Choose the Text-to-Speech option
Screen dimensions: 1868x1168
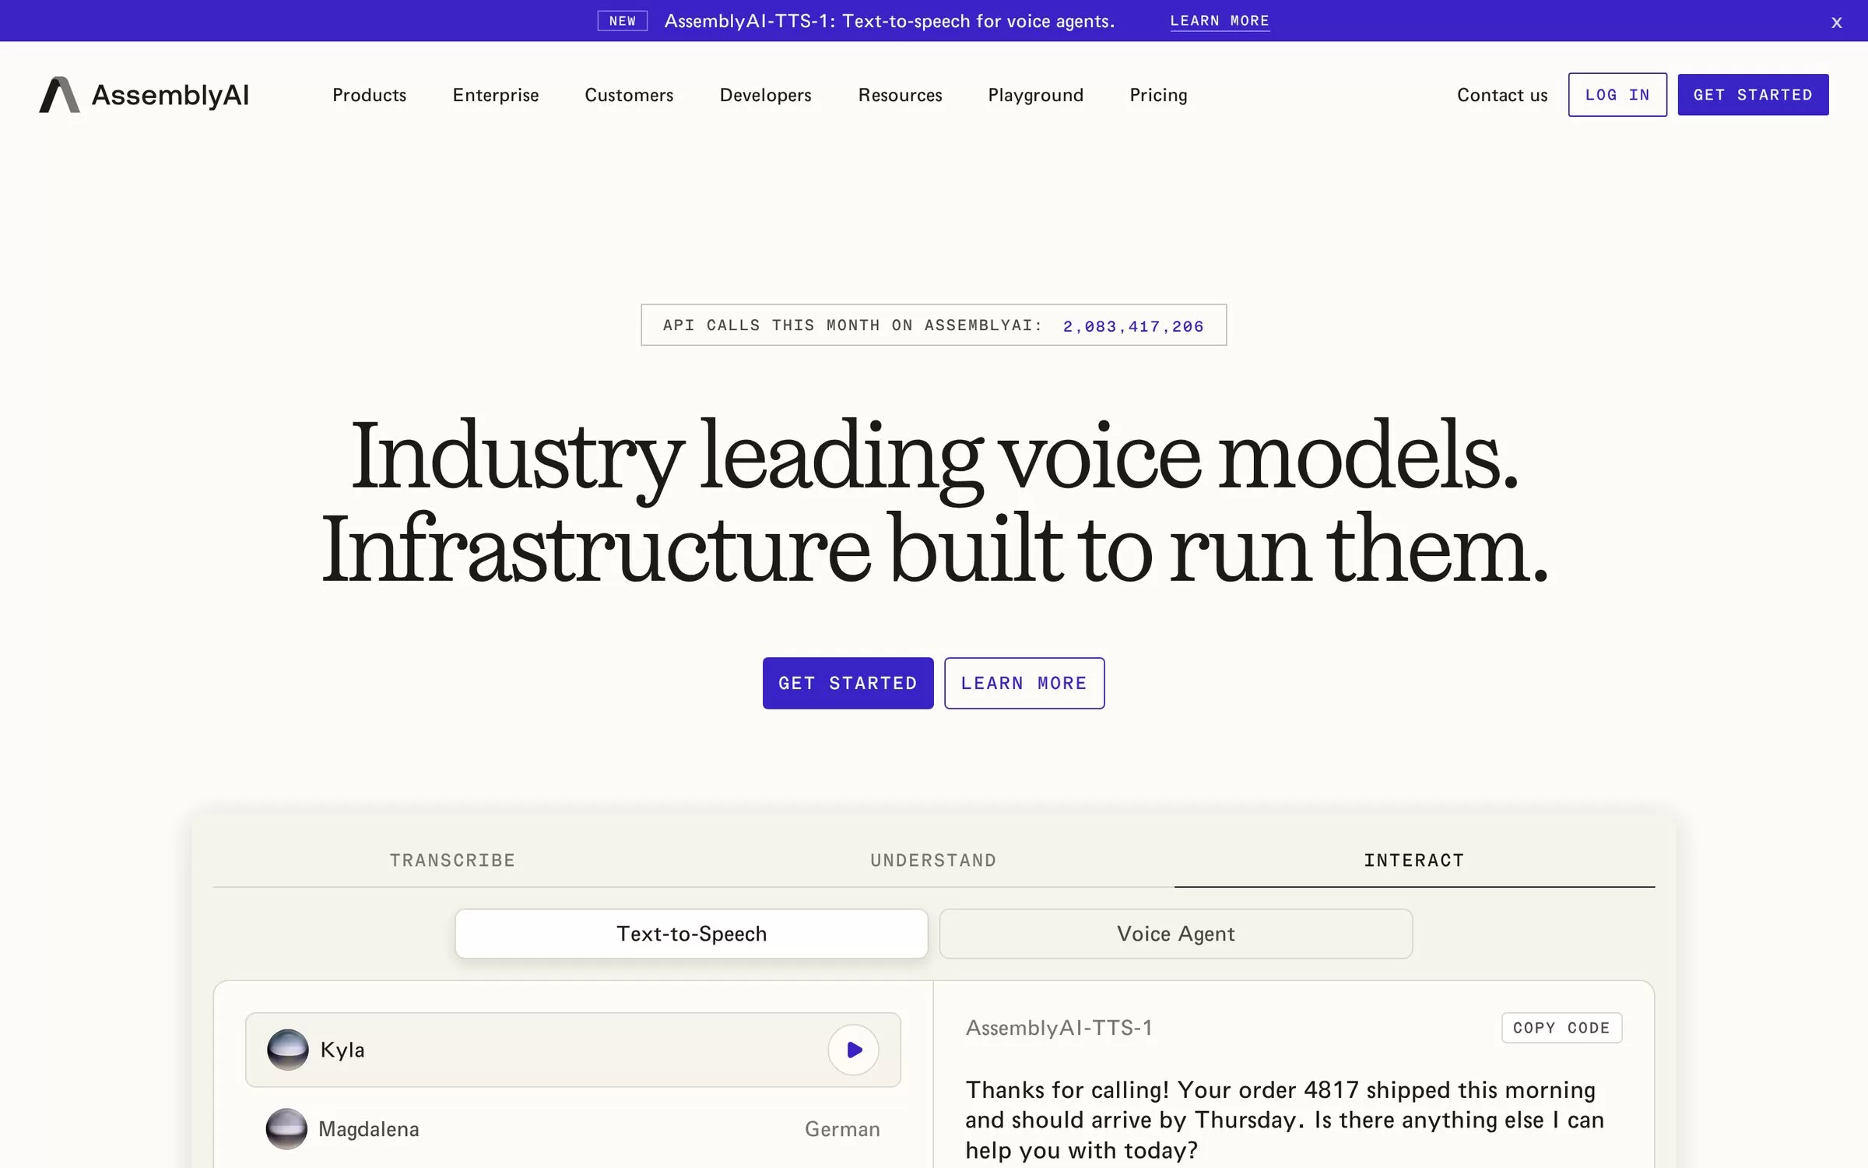[691, 934]
